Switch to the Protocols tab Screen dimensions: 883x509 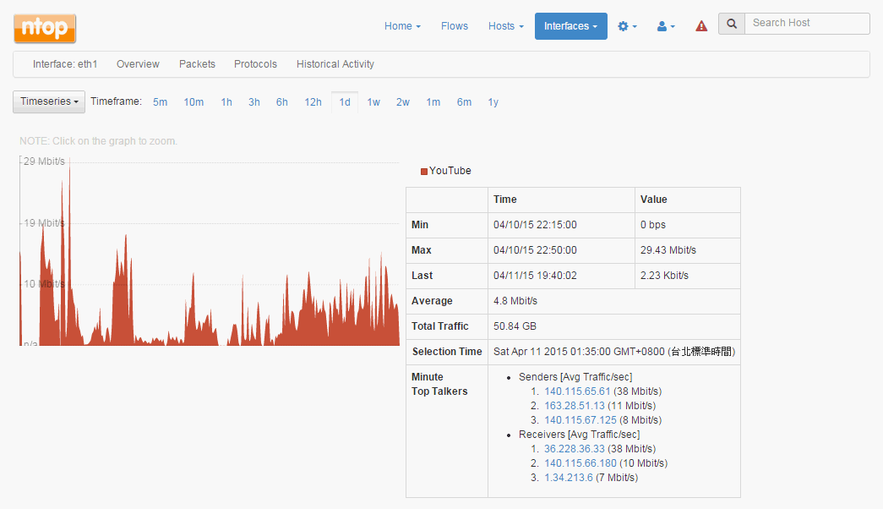(x=256, y=64)
